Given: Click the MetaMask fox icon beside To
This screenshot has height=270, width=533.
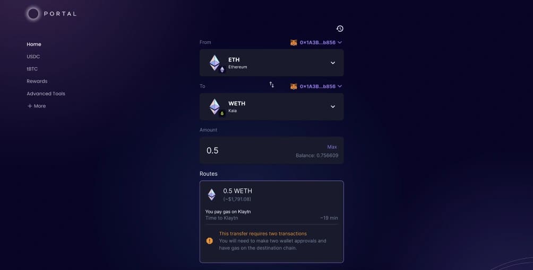Looking at the screenshot, I should (x=294, y=86).
